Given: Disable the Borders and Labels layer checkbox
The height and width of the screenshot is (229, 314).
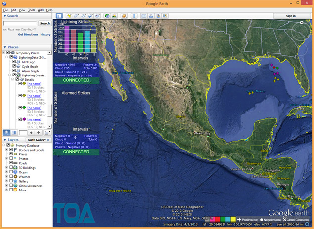Looking at the screenshot, I should click(x=11, y=149).
